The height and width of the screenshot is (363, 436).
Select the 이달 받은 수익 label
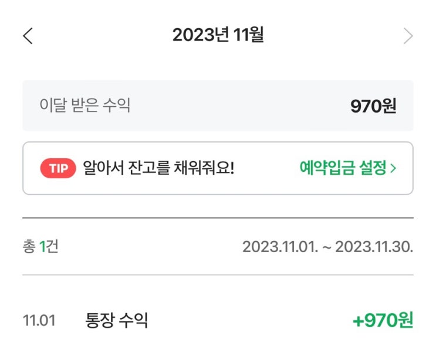pos(85,106)
